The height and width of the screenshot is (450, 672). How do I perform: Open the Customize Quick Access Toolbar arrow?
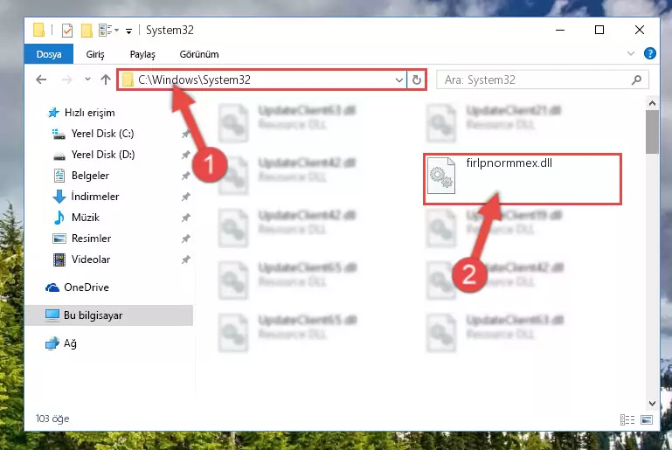[128, 31]
